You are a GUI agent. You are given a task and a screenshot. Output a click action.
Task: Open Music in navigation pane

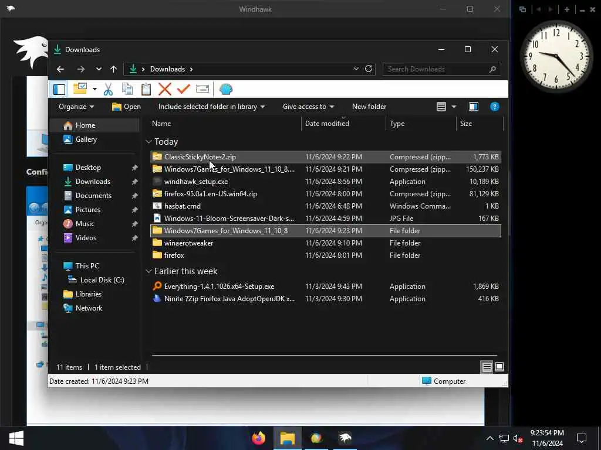pos(85,224)
